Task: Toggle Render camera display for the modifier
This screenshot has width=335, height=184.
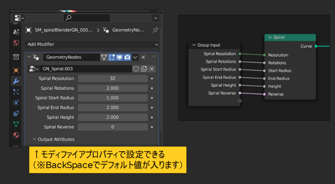Action: click(127, 57)
